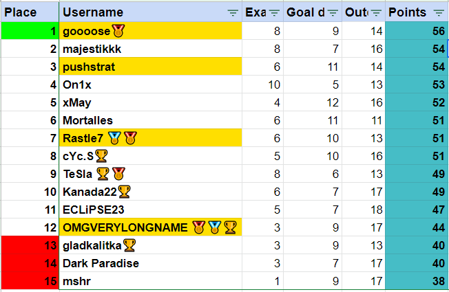Select the green Place 1 cell
The width and height of the screenshot is (449, 292).
pos(30,31)
